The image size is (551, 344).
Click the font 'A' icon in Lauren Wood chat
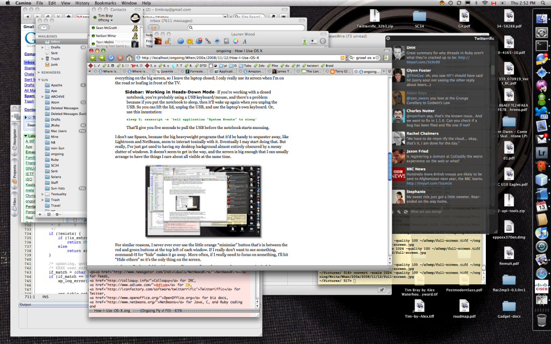(x=245, y=41)
